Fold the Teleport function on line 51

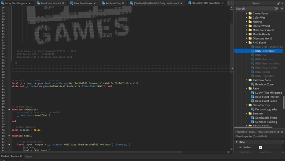9,110
